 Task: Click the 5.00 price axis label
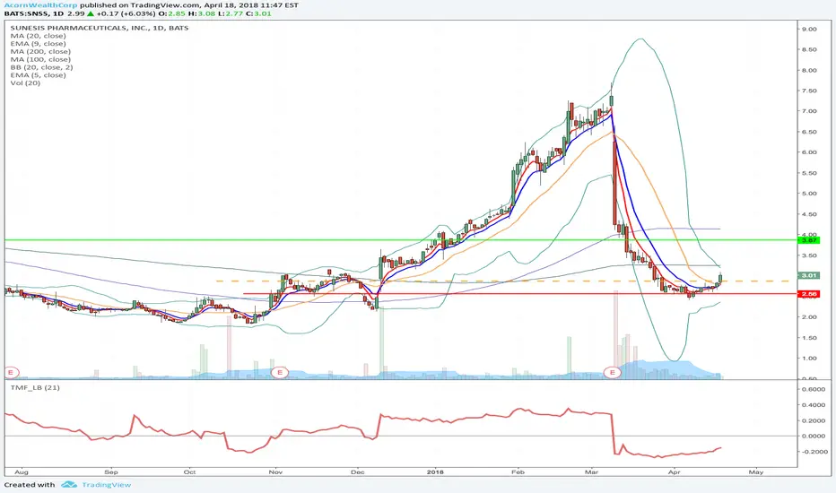tap(809, 194)
